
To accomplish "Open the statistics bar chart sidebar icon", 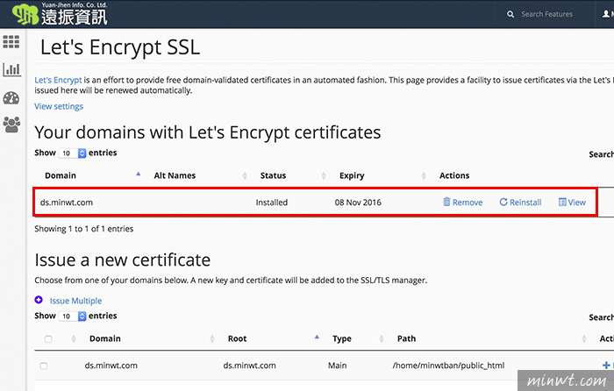I will [11, 69].
